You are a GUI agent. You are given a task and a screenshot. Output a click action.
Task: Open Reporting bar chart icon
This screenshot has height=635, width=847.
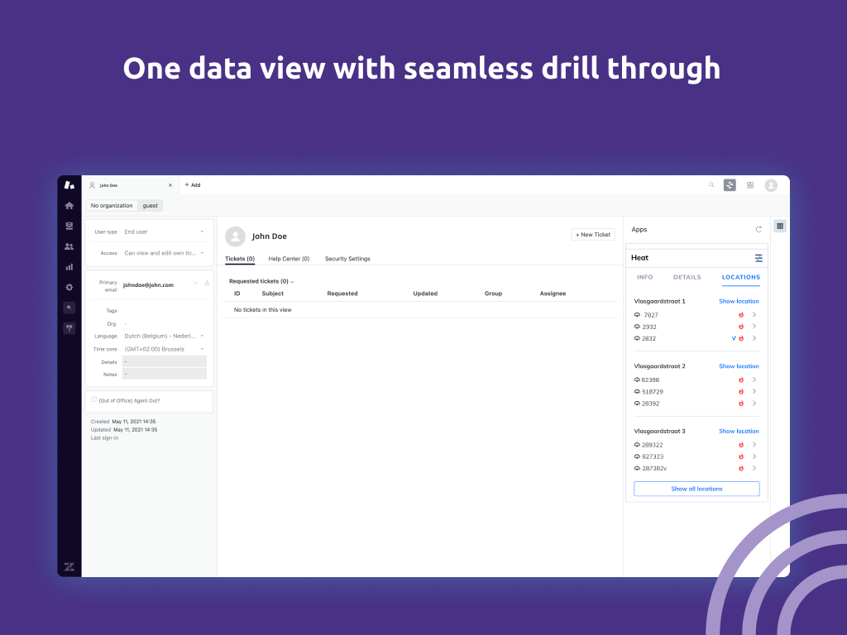(x=69, y=267)
